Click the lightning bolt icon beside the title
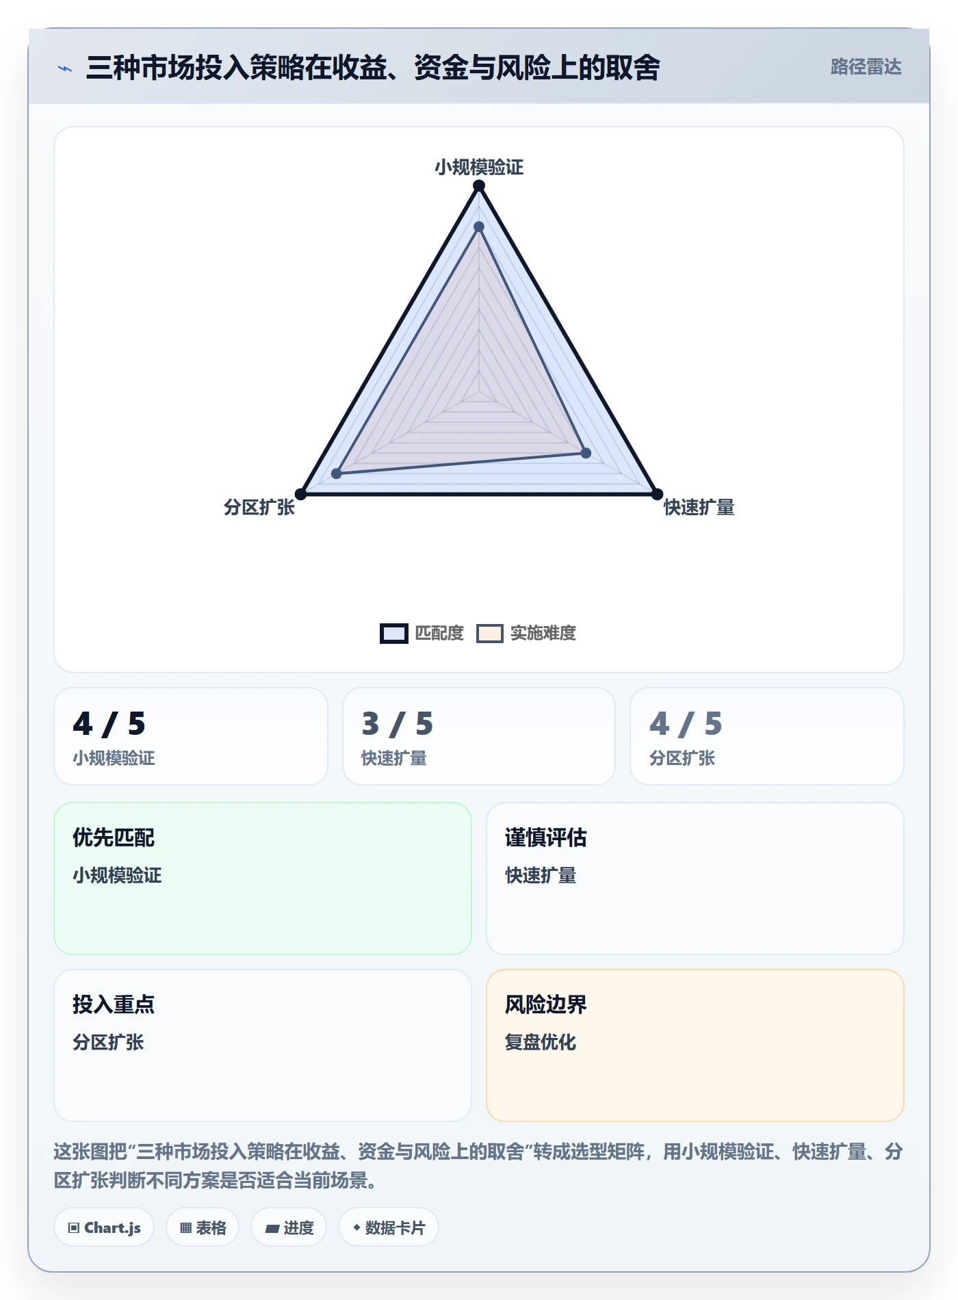This screenshot has width=958, height=1300. point(64,68)
